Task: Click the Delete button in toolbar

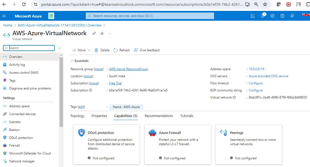Action: tap(102, 50)
